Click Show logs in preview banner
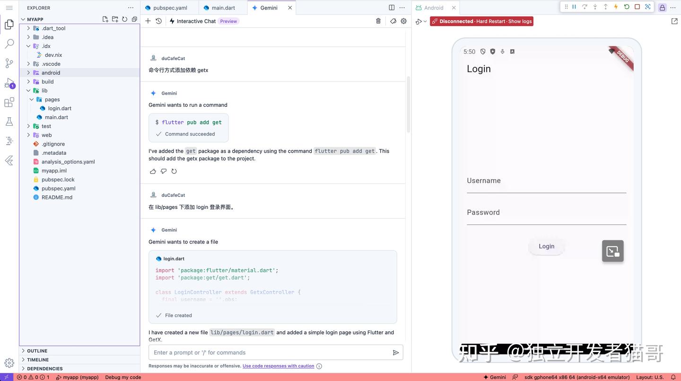The width and height of the screenshot is (681, 381). click(520, 21)
